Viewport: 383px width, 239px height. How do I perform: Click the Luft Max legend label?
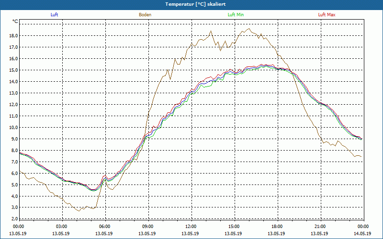tap(327, 15)
